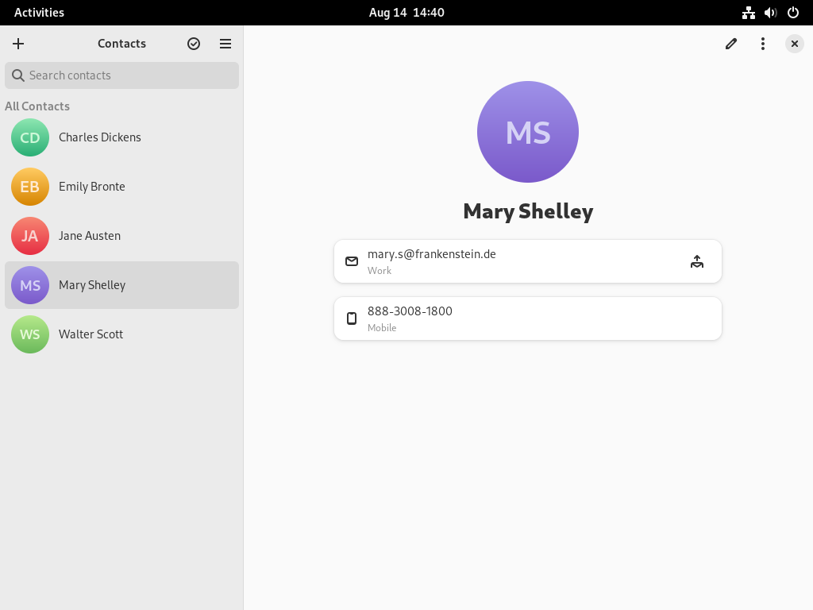This screenshot has height=610, width=813.
Task: Click the Work label under email
Action: click(x=380, y=271)
